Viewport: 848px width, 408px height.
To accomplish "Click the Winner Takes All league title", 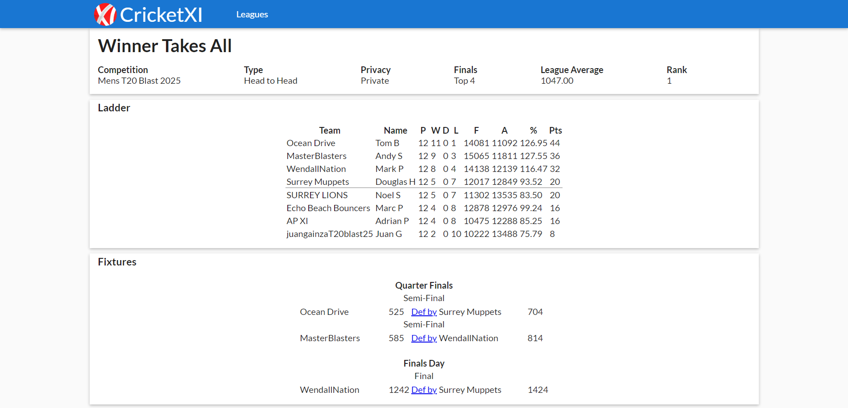I will (x=165, y=46).
